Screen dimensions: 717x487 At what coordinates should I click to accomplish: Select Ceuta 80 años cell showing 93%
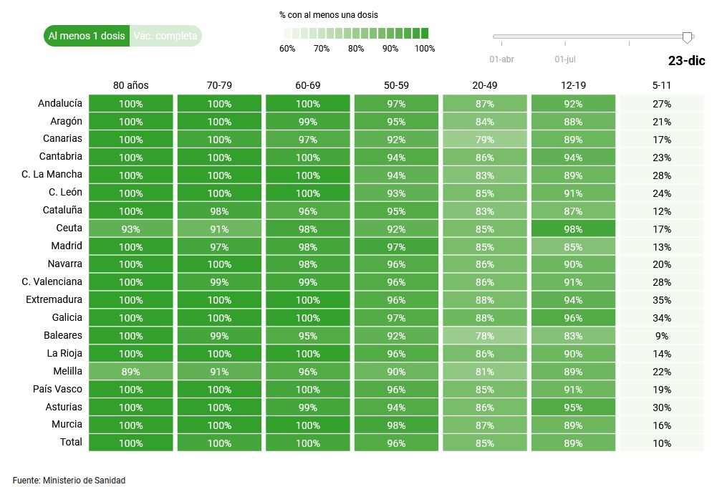(131, 229)
